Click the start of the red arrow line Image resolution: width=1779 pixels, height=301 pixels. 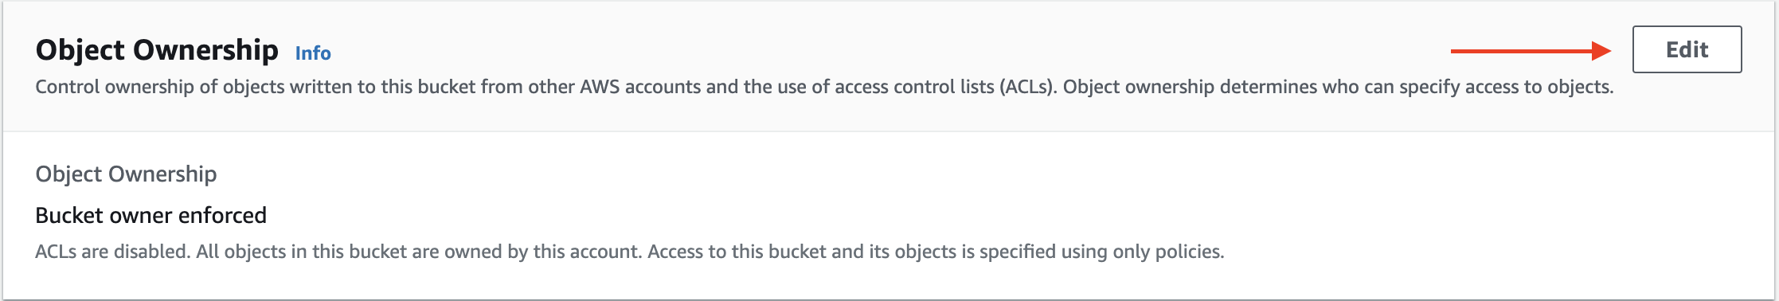pyautogui.click(x=1454, y=51)
